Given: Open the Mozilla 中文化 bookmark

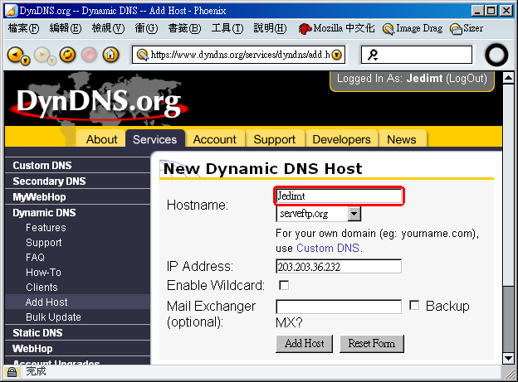Looking at the screenshot, I should [x=336, y=28].
